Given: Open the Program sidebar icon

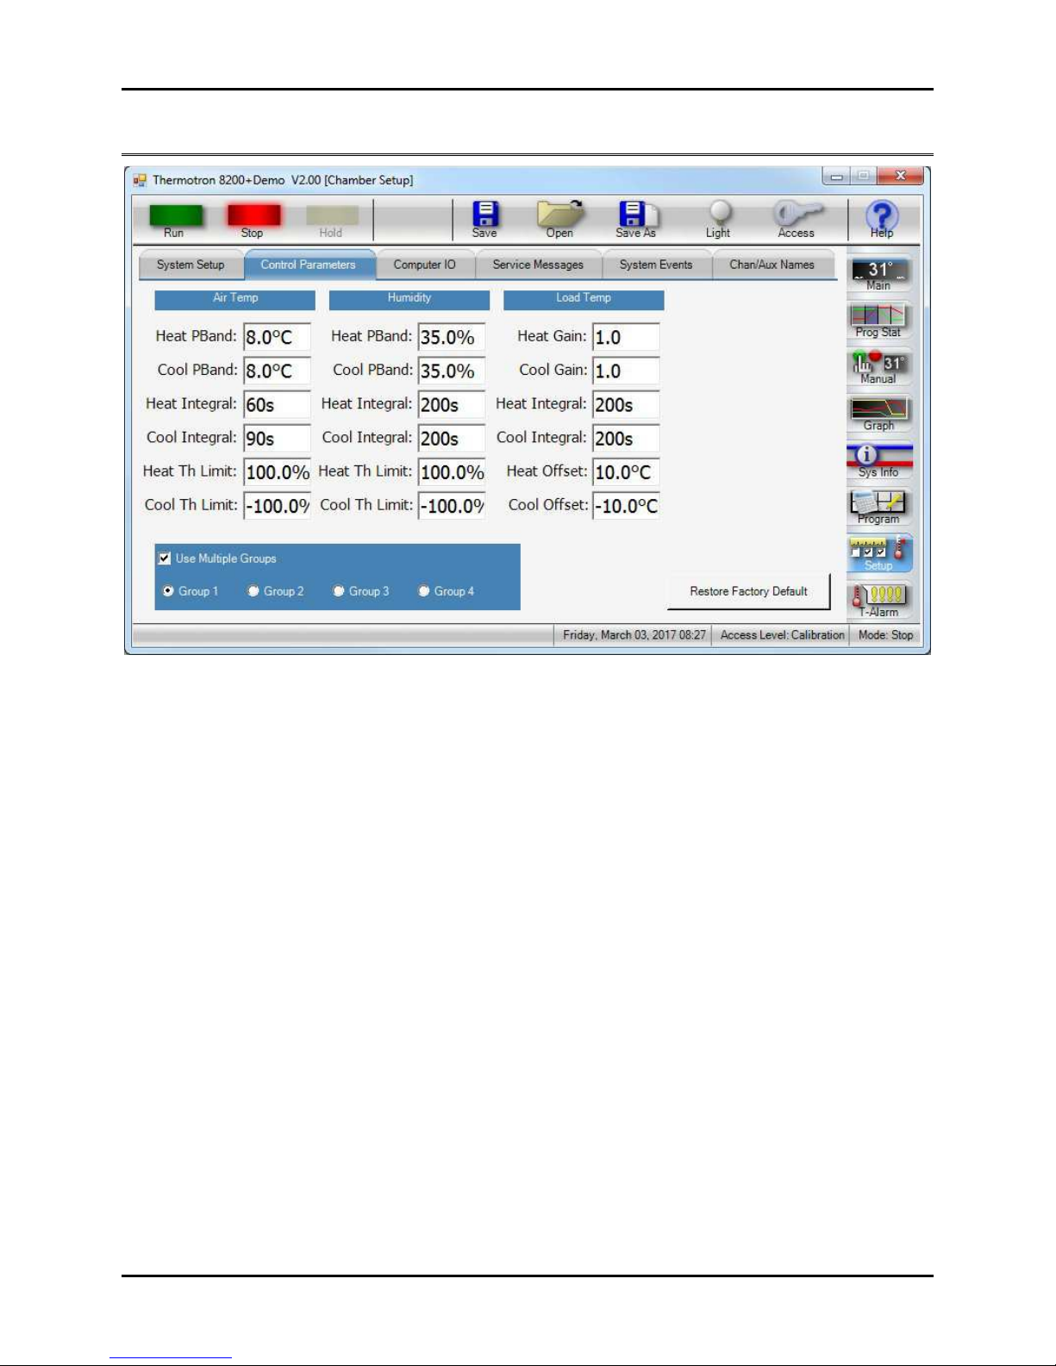Looking at the screenshot, I should (879, 508).
